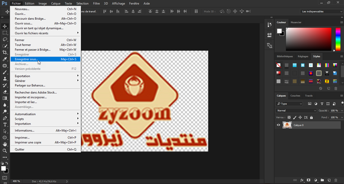Select the Gradient tool
Viewport: 344px width, 184px height.
click(5, 98)
